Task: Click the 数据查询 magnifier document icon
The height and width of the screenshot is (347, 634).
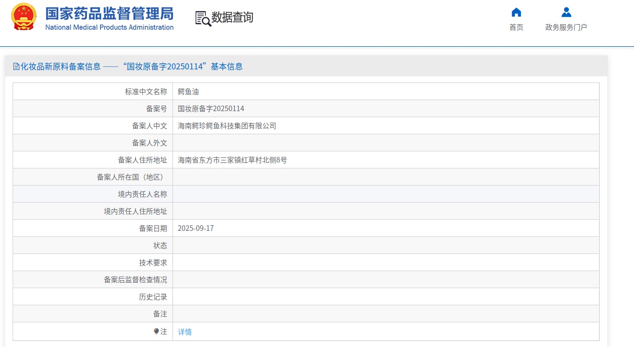Action: tap(203, 18)
